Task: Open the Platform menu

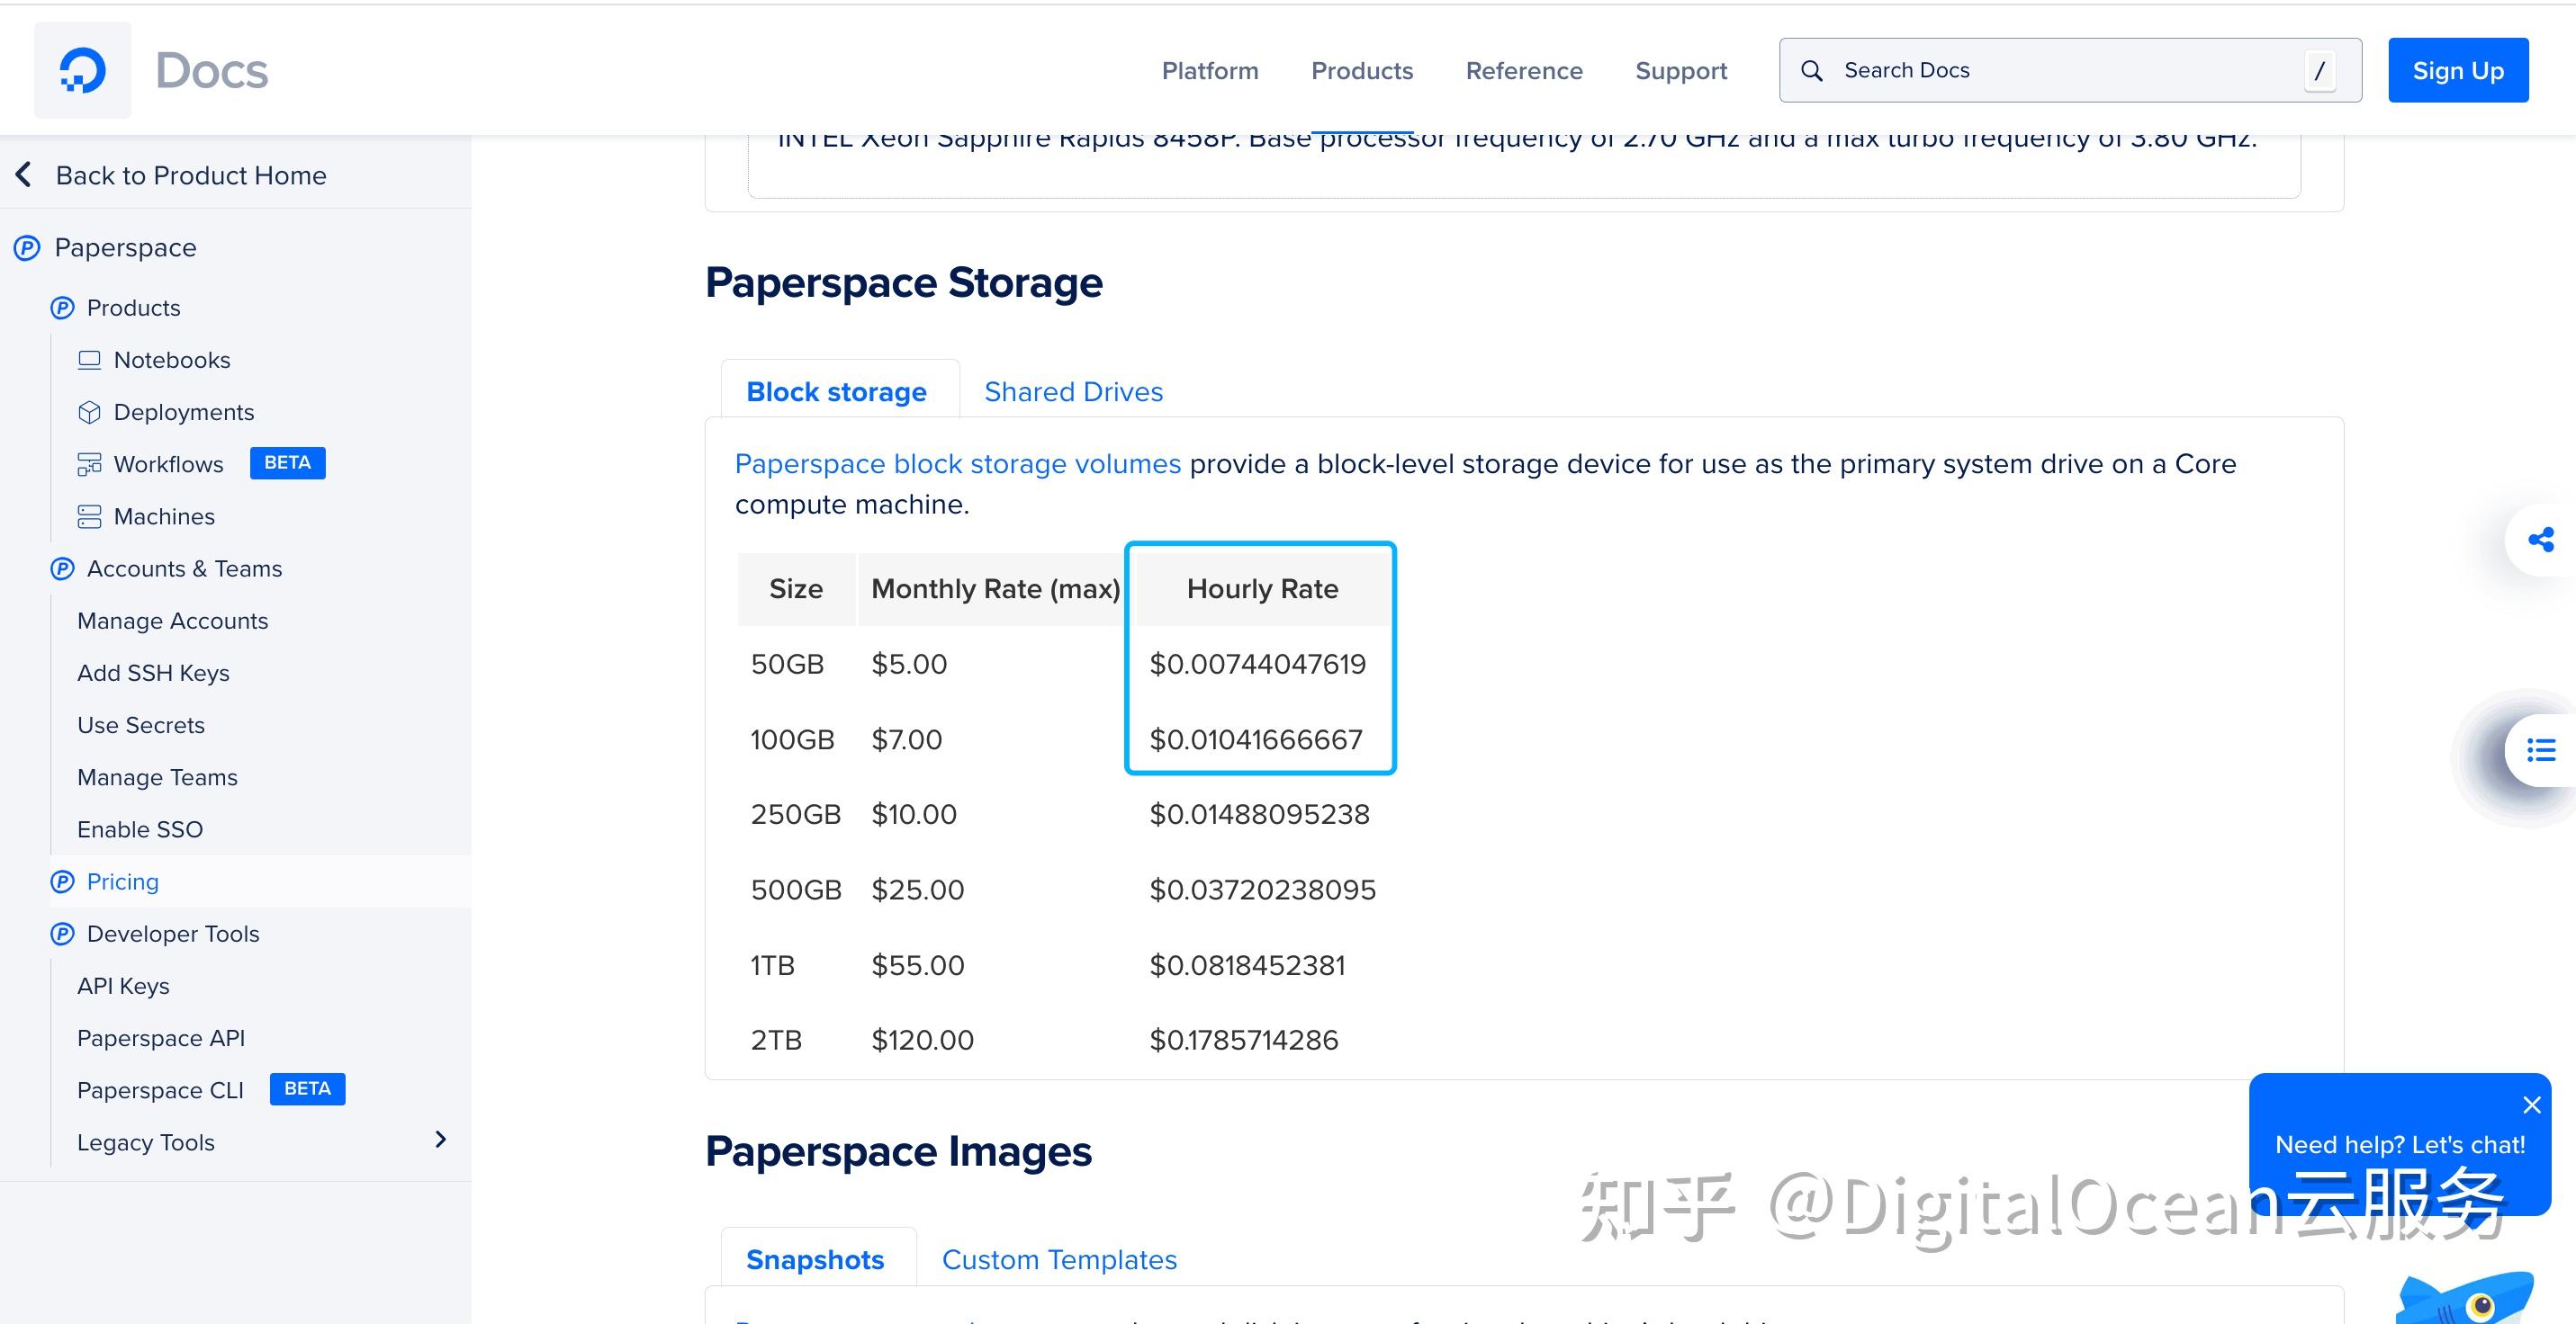Action: click(1210, 71)
